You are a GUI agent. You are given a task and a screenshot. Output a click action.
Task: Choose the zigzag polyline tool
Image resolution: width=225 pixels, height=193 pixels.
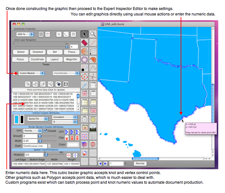93,68
